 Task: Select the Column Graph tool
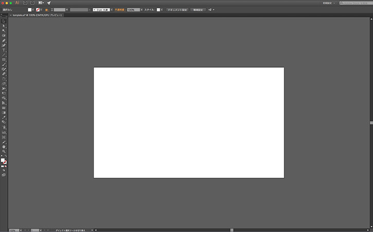click(x=4, y=132)
